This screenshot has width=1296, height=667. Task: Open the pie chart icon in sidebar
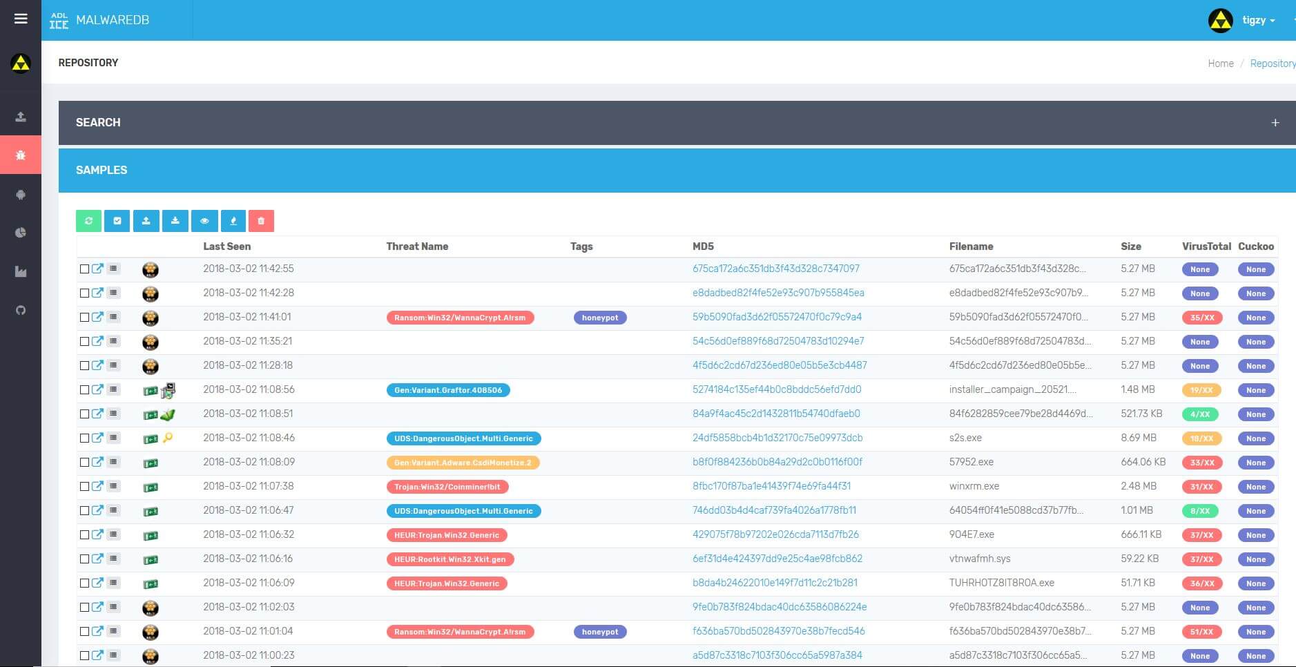click(x=21, y=233)
